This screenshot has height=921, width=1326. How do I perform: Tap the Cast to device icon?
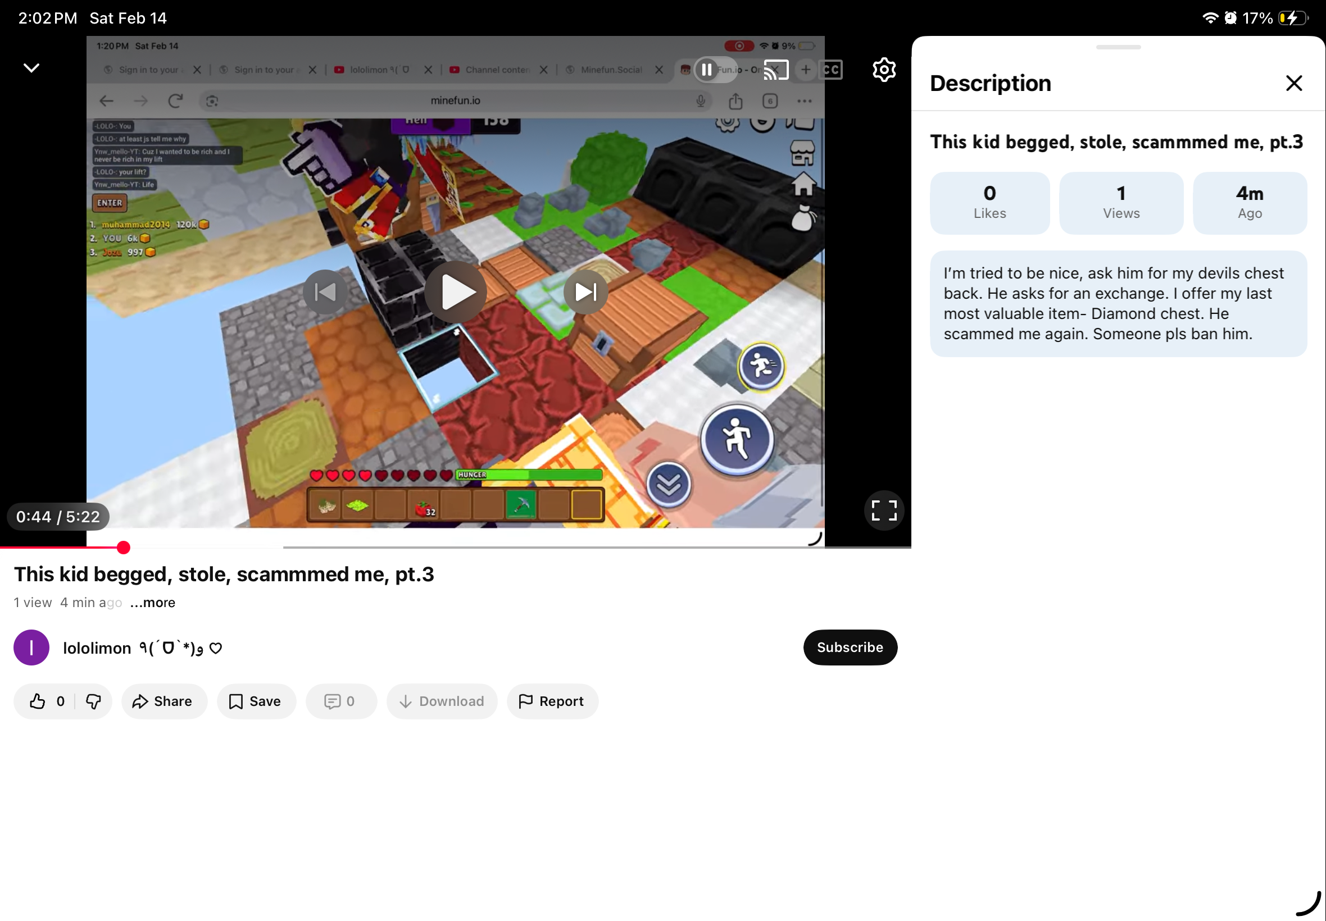click(775, 70)
